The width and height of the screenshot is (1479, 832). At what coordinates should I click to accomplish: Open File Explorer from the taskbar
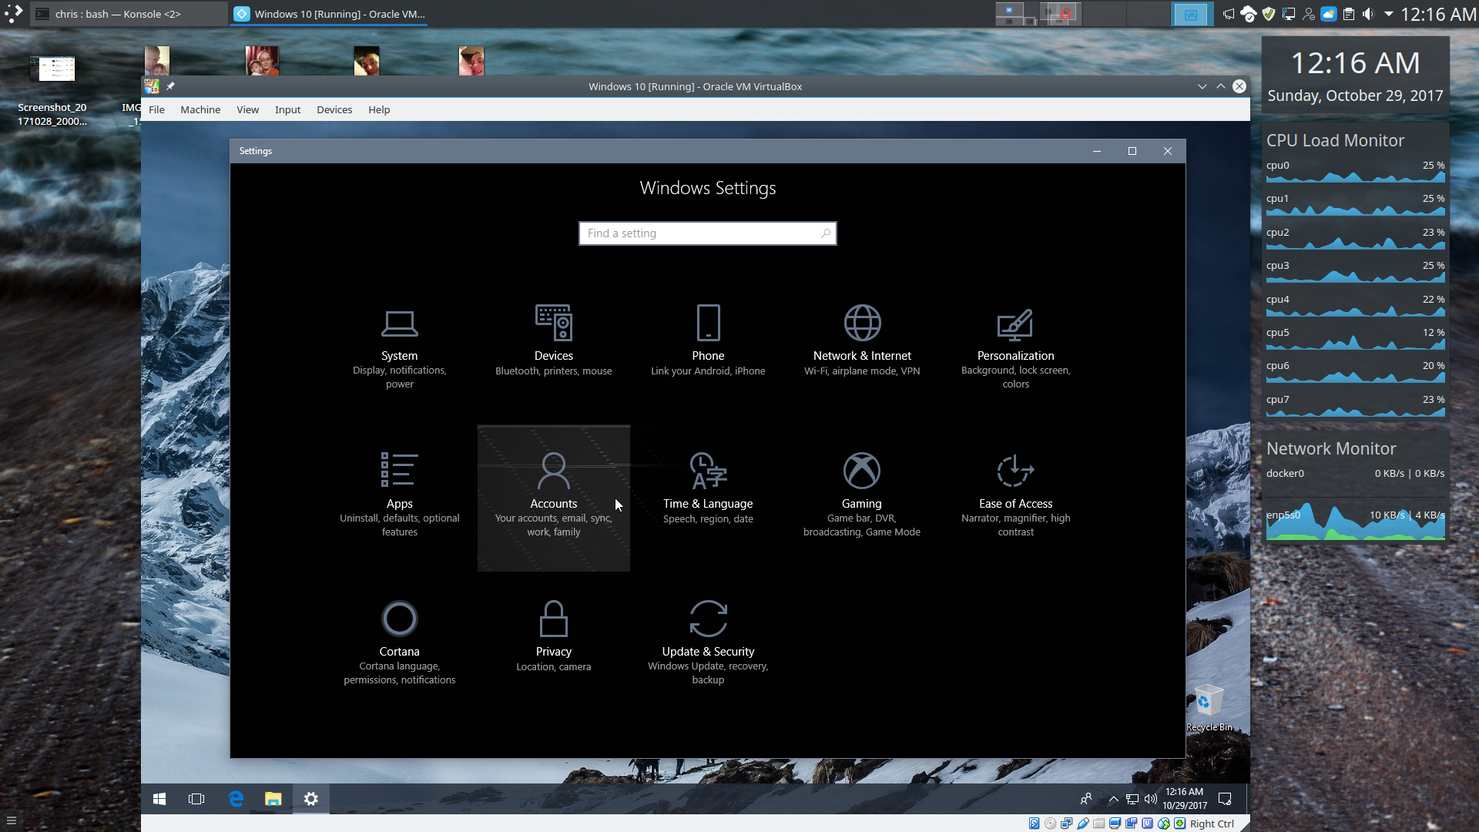(x=273, y=799)
